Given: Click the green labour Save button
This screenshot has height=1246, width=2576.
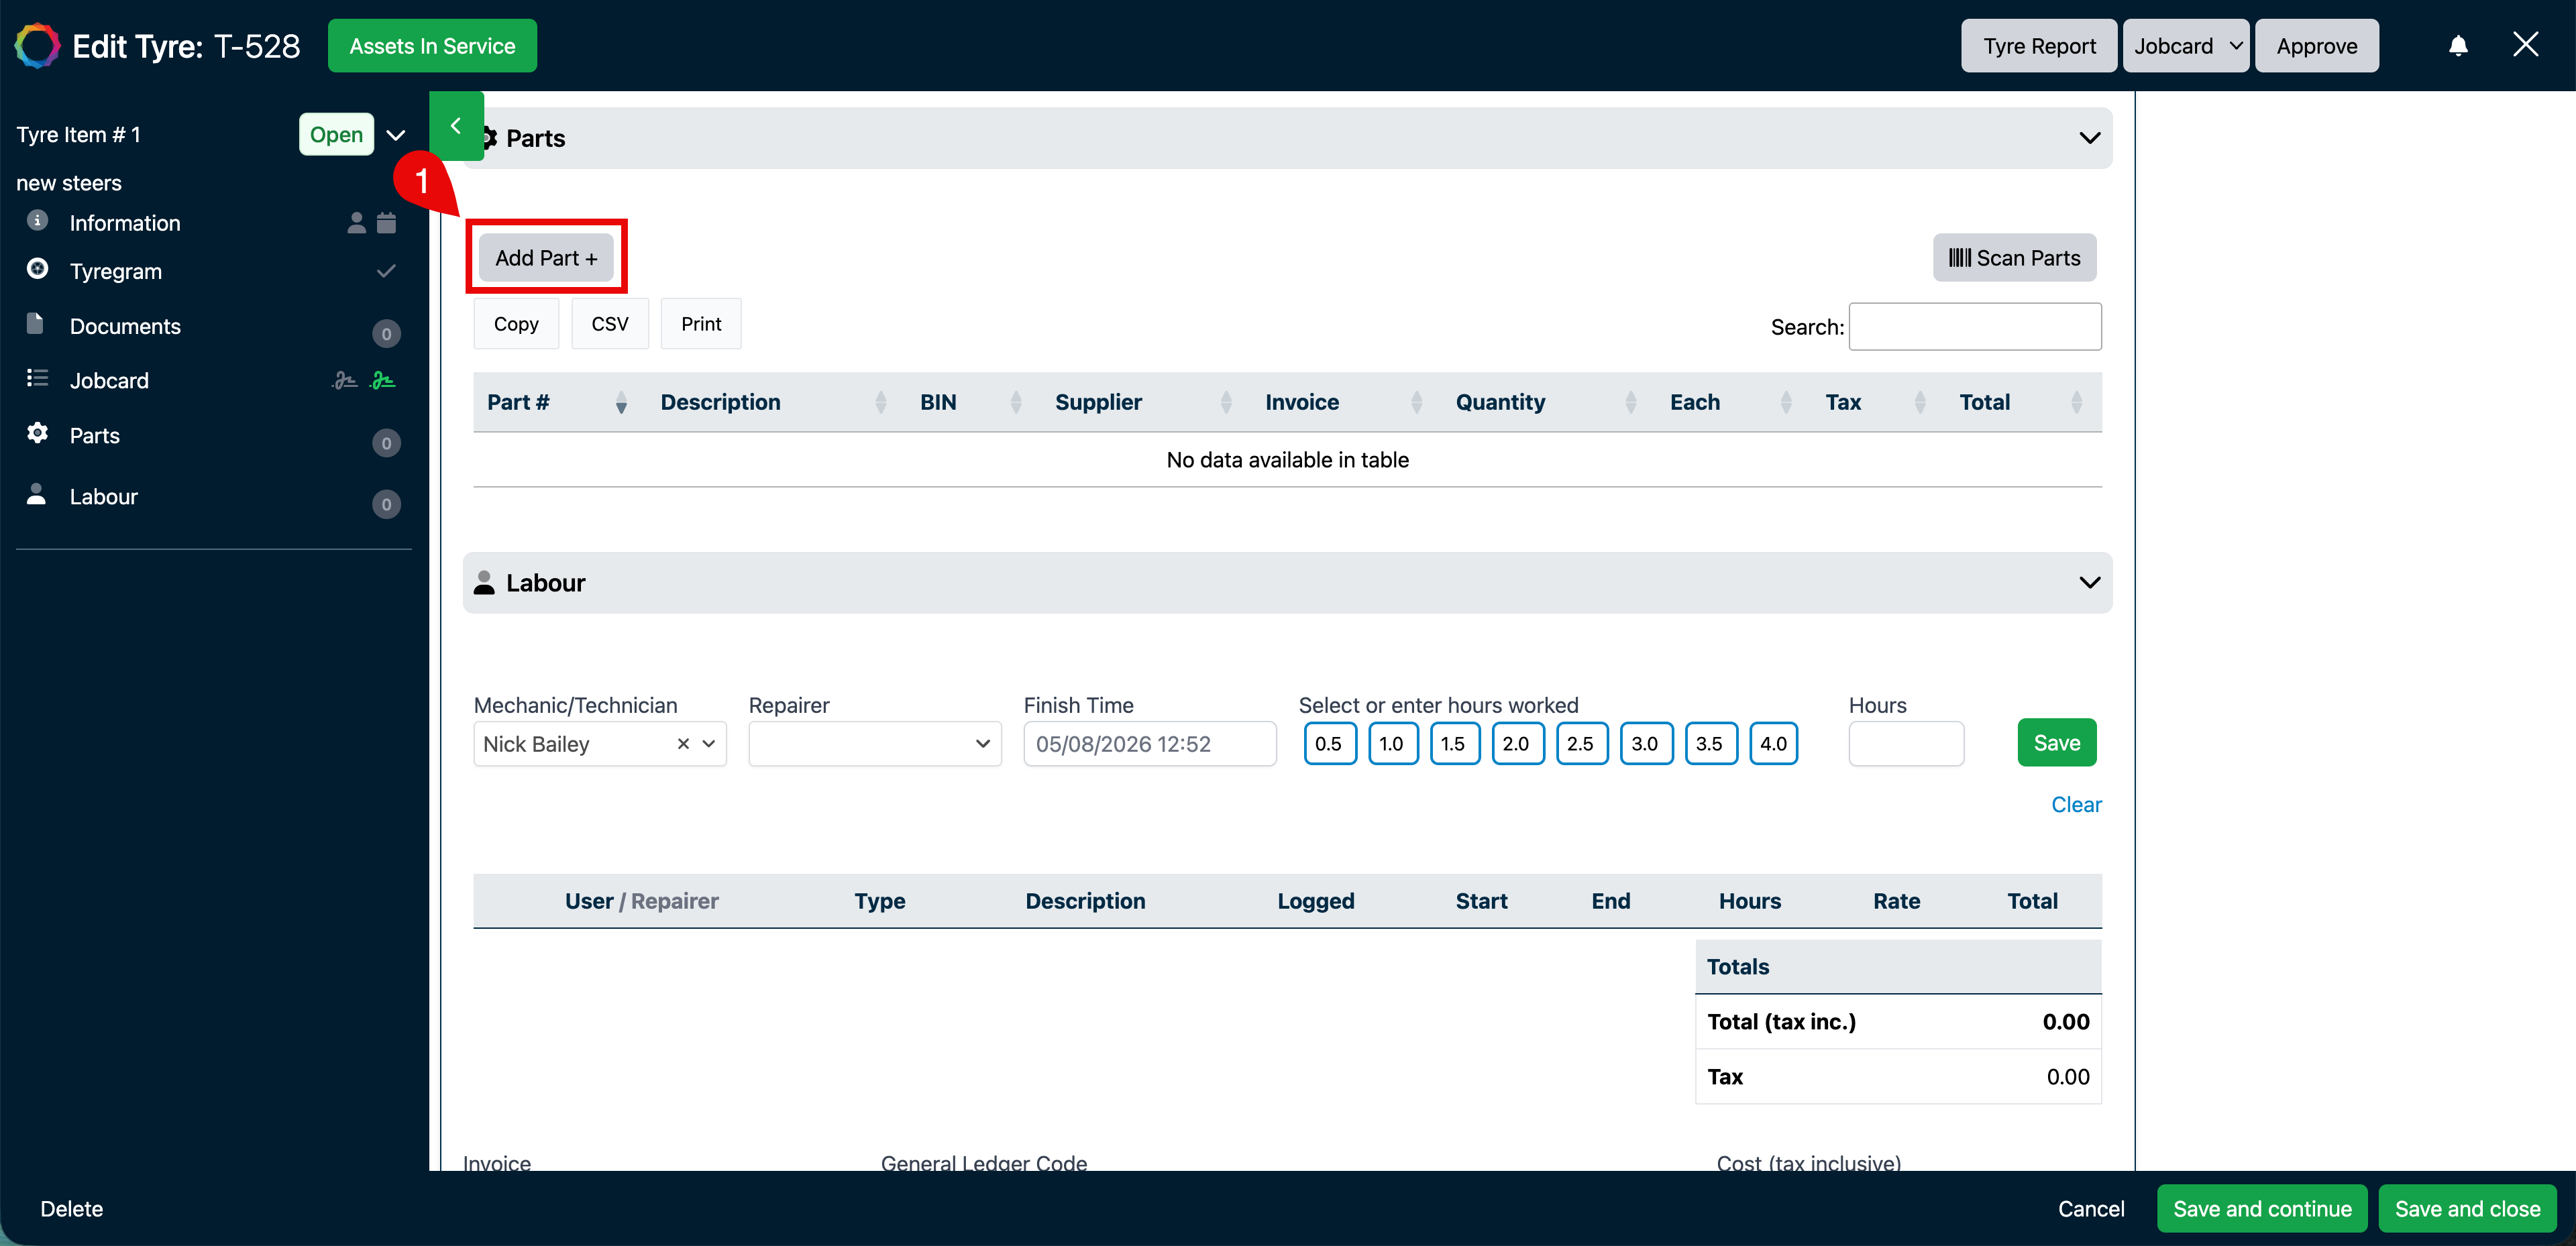Looking at the screenshot, I should pos(2057,743).
